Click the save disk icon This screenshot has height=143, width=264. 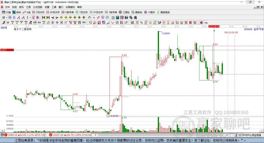126,18
